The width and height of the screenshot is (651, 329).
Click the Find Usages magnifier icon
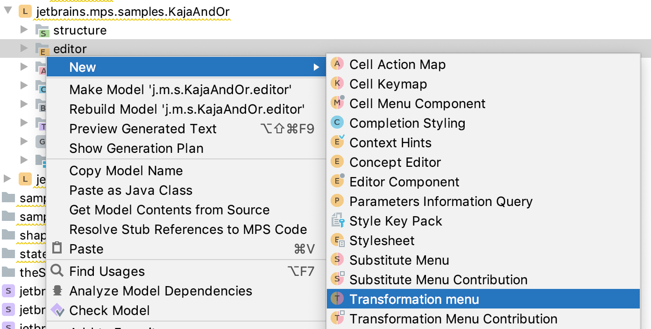click(57, 271)
